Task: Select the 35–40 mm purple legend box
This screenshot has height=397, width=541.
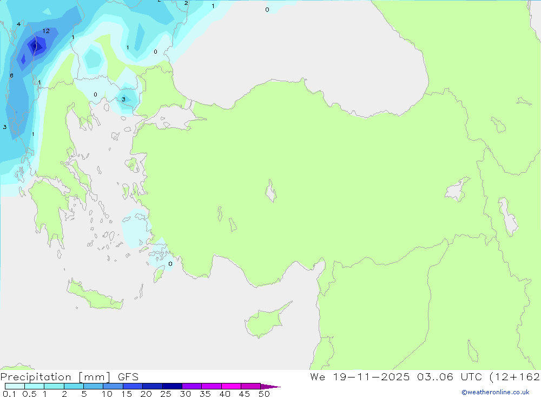Action: pos(211,386)
